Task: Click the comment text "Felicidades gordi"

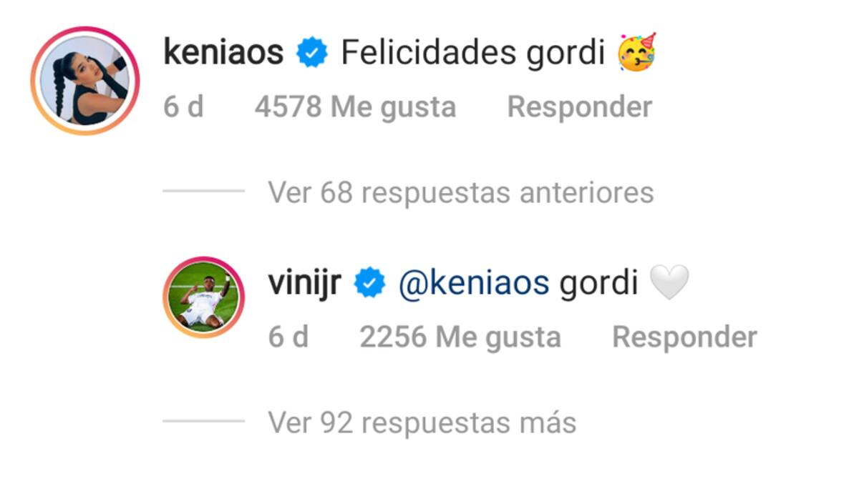Action: click(x=473, y=53)
